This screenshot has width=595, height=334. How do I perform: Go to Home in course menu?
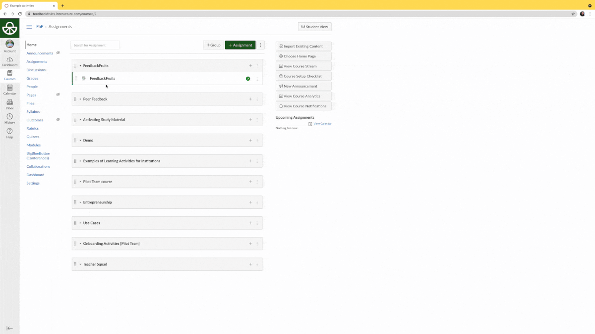tap(31, 45)
